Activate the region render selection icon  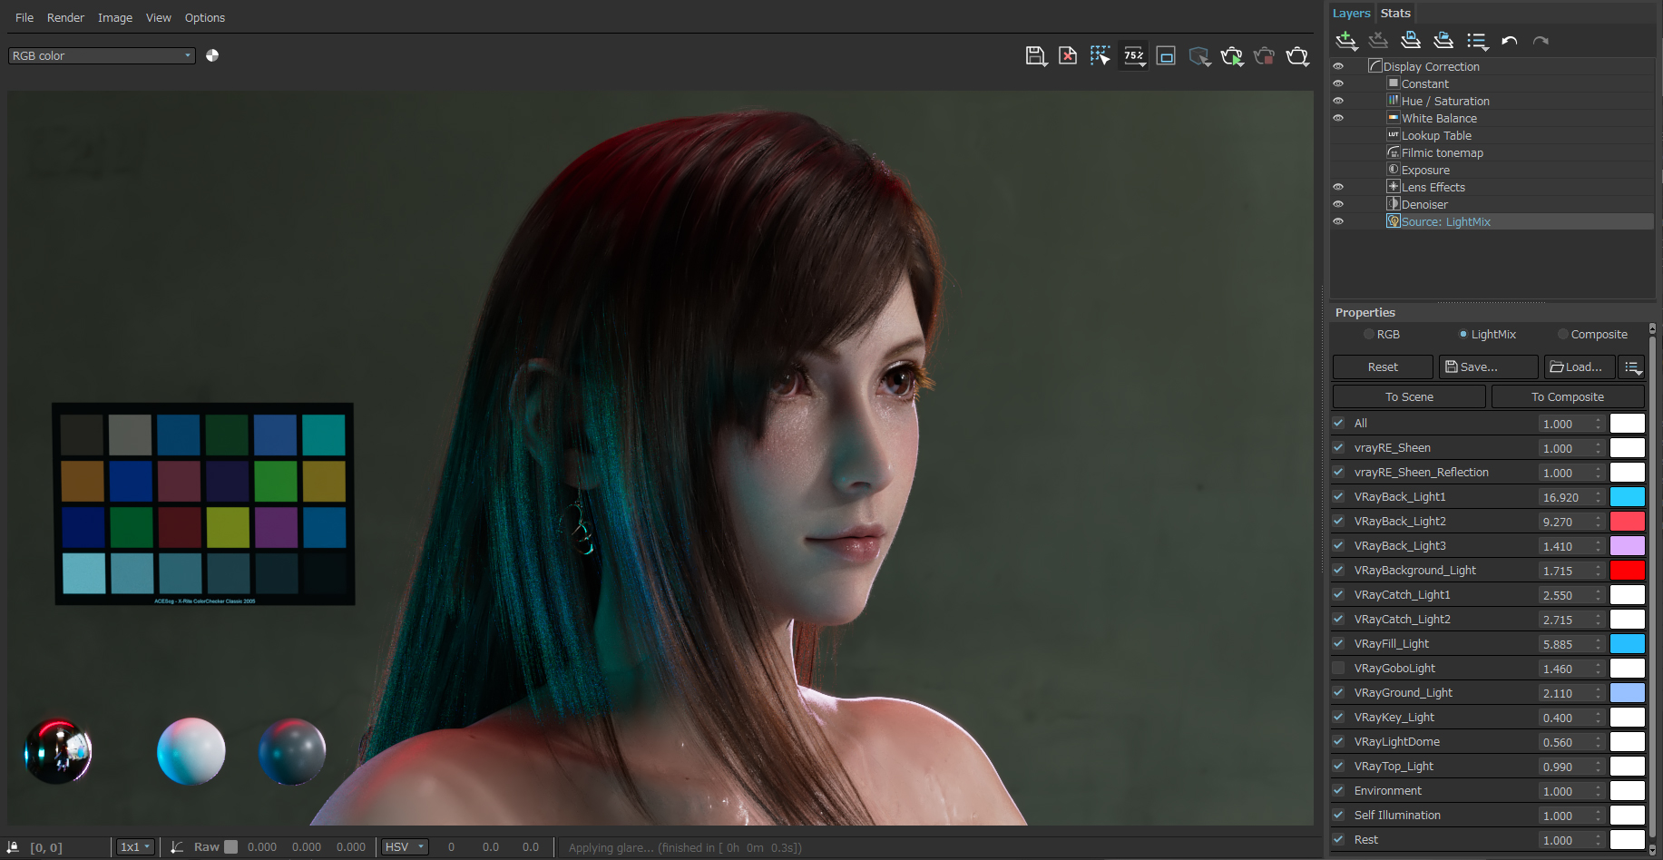(1101, 56)
